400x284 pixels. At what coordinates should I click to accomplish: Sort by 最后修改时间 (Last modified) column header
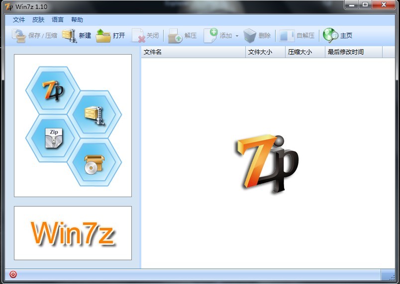coord(353,52)
